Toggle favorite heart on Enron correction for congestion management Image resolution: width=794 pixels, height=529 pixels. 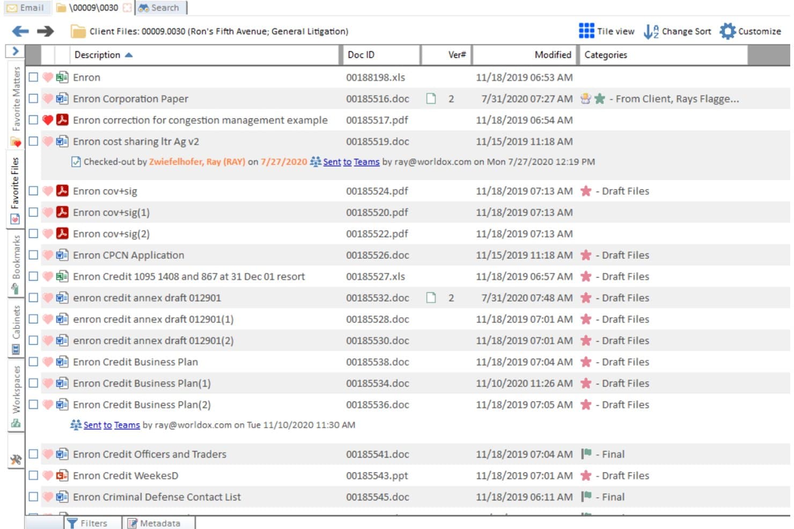coord(48,120)
